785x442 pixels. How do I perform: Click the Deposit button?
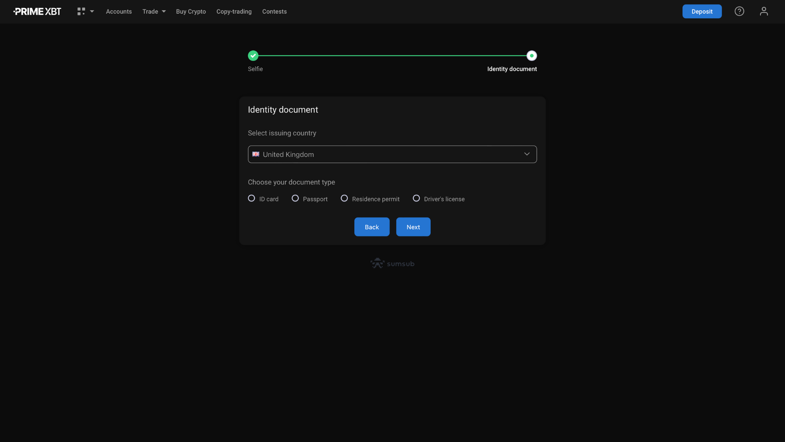tap(702, 11)
